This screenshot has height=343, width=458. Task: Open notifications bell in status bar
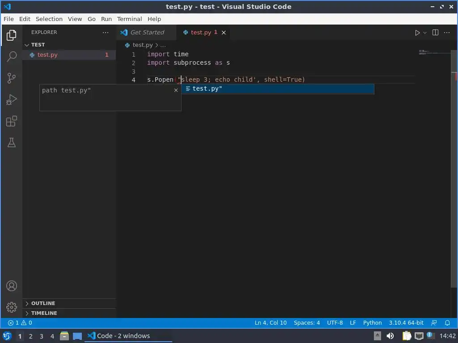[x=447, y=323]
